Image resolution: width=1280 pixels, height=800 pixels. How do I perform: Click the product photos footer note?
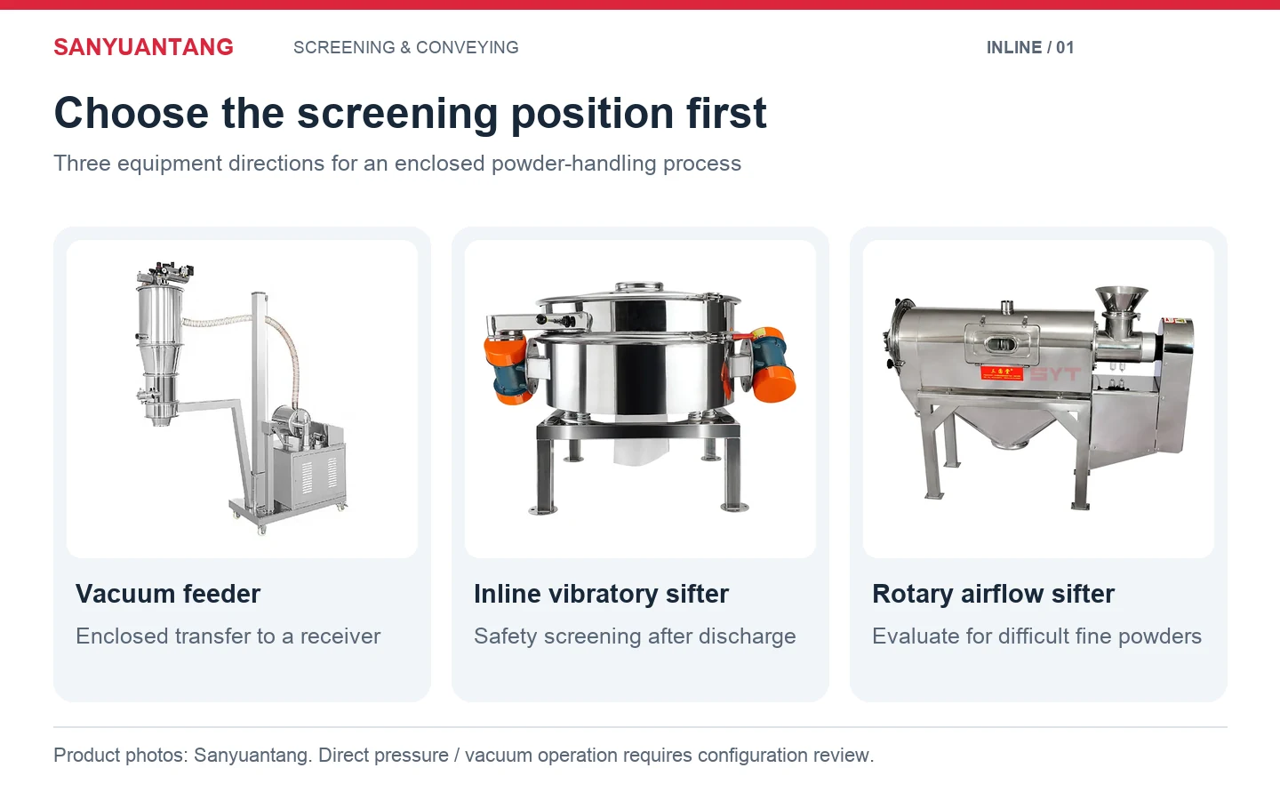[x=464, y=756]
